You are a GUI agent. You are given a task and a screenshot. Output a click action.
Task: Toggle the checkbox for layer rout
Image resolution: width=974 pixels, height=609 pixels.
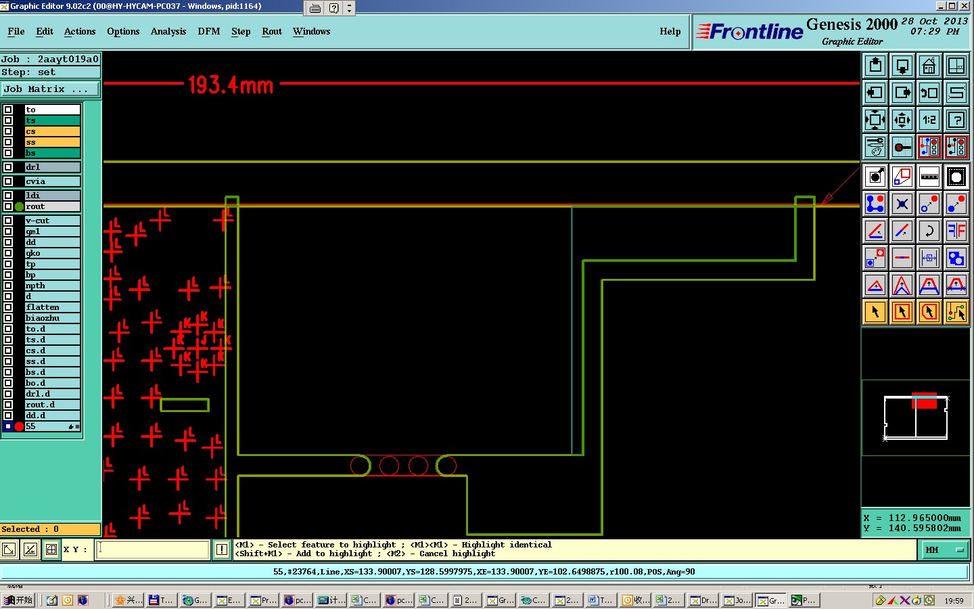point(8,206)
